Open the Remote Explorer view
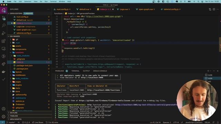This screenshot has width=221, height=124. 3,49
